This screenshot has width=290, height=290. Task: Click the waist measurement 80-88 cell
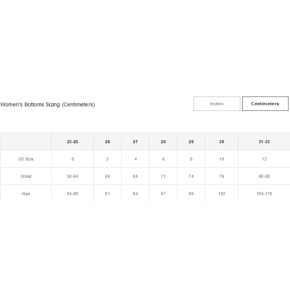pyautogui.click(x=264, y=176)
